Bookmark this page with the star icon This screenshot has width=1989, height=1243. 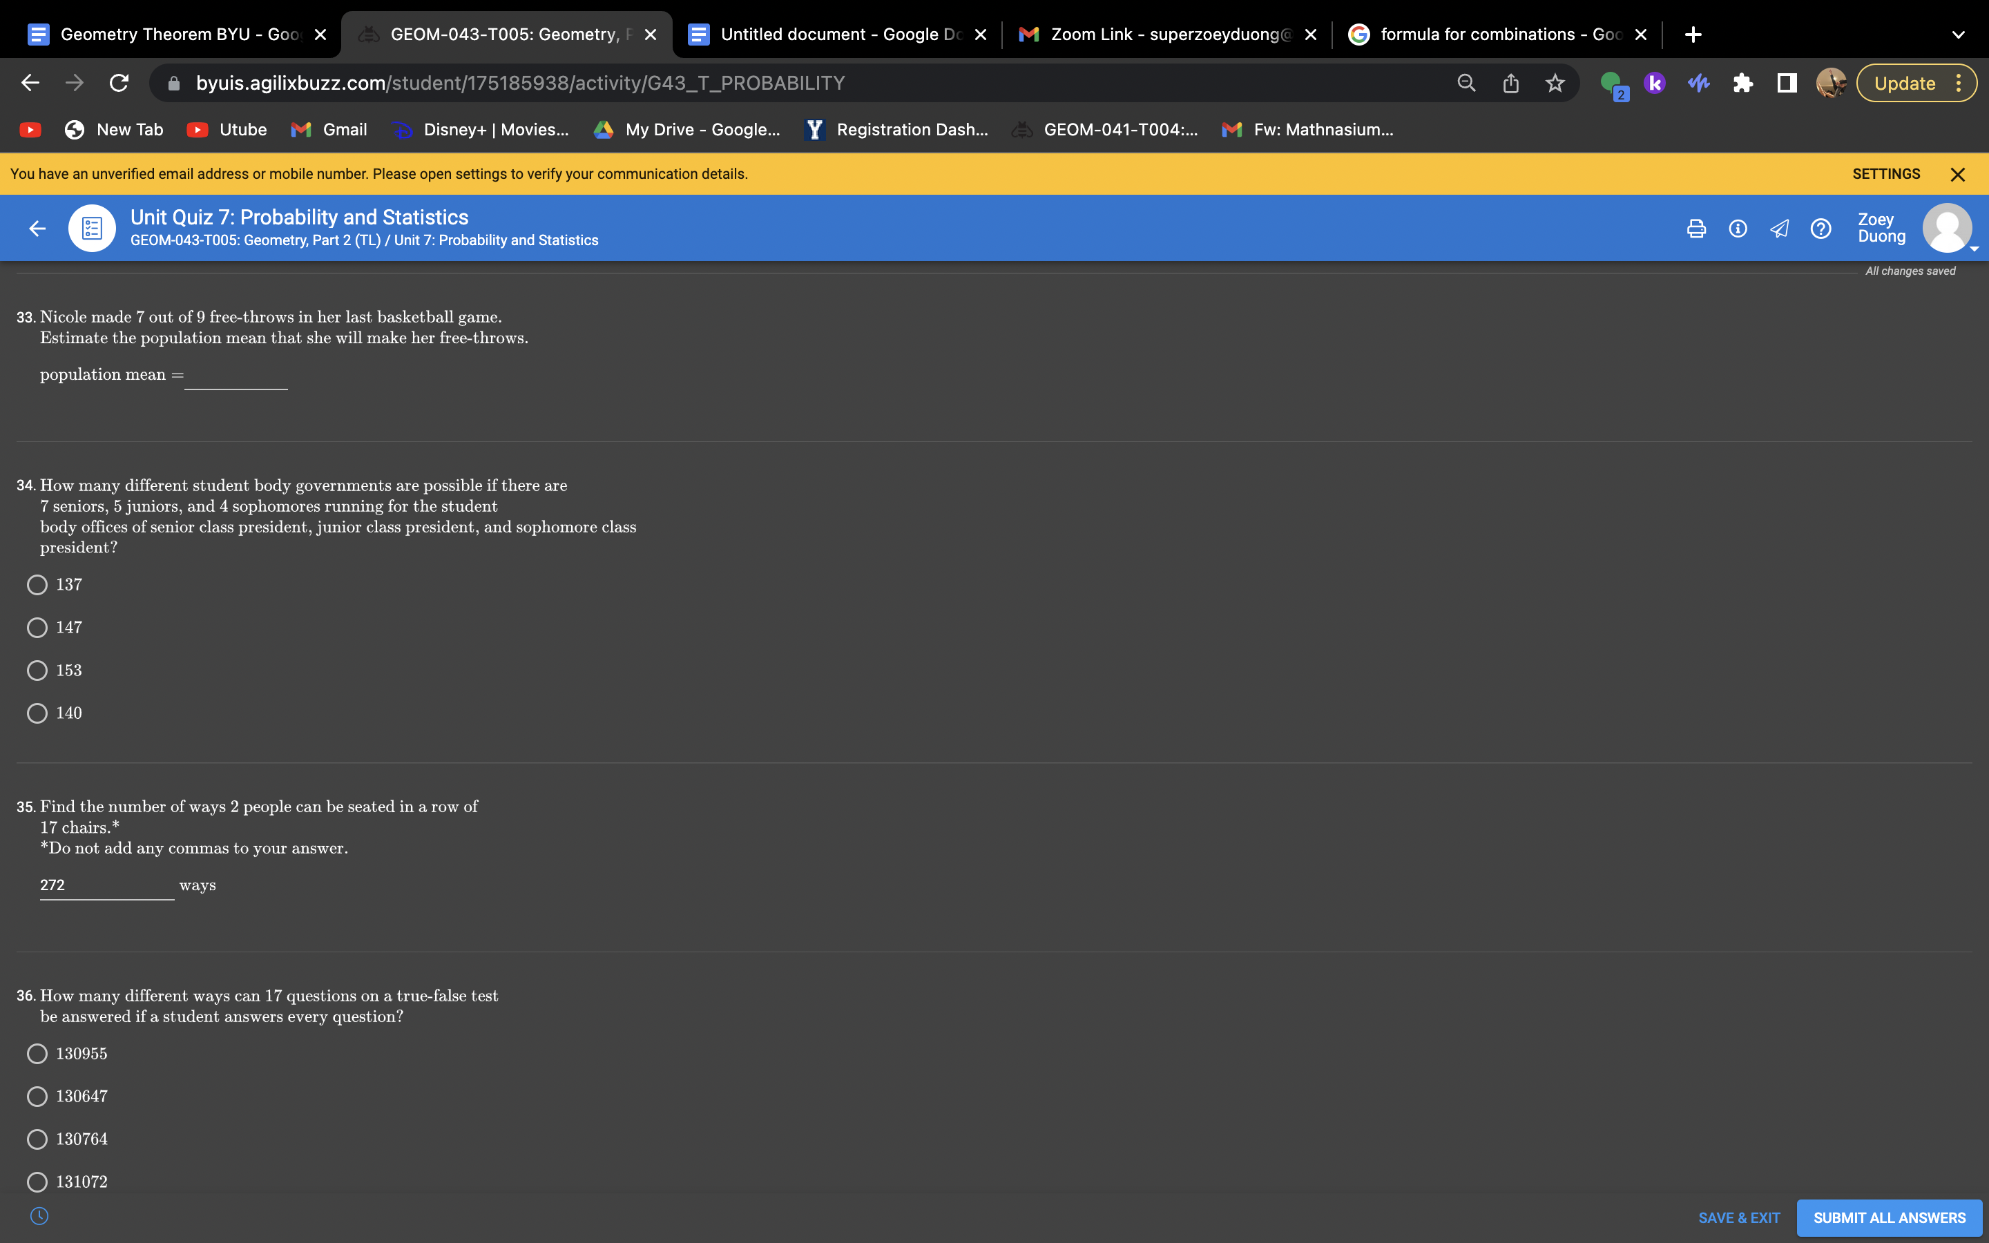[x=1554, y=83]
